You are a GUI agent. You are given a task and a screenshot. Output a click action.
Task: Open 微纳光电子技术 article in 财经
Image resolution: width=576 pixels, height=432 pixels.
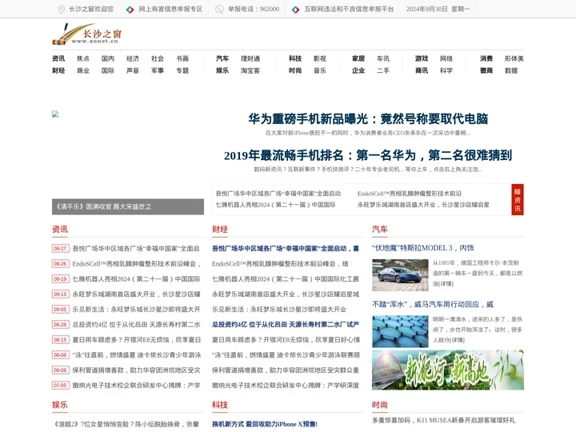286,386
